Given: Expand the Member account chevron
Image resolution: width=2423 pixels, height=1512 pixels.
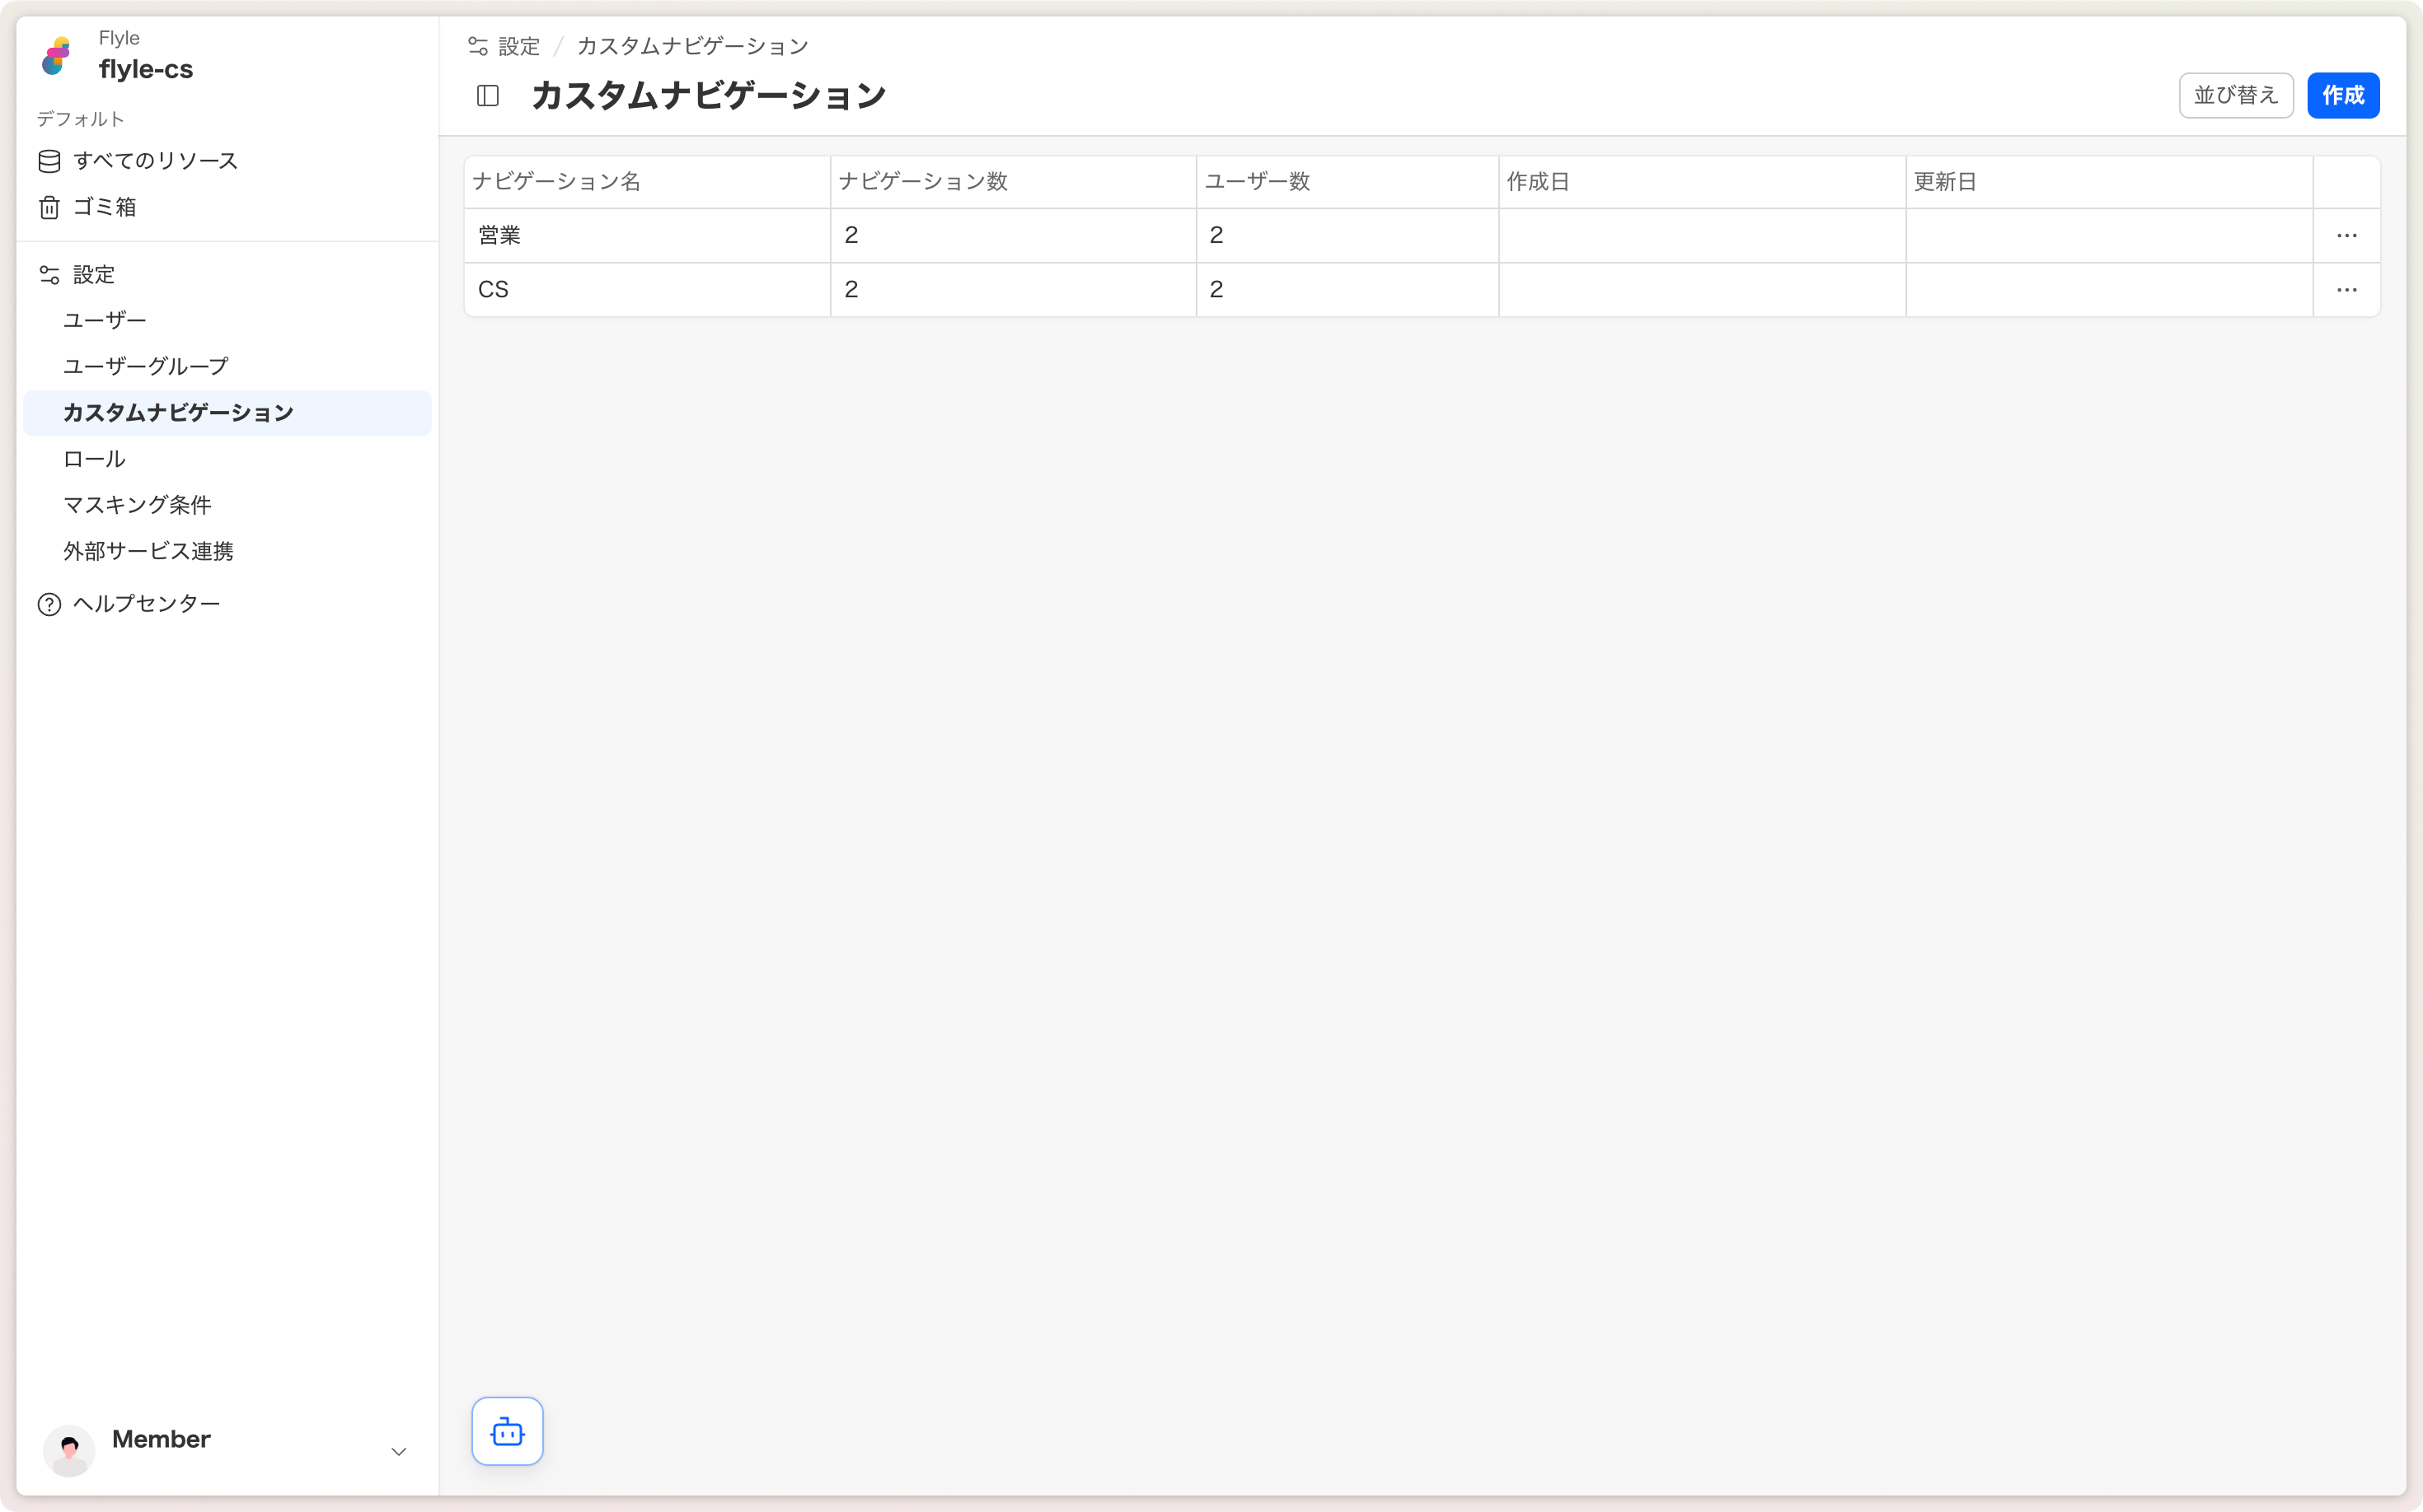Looking at the screenshot, I should [398, 1451].
